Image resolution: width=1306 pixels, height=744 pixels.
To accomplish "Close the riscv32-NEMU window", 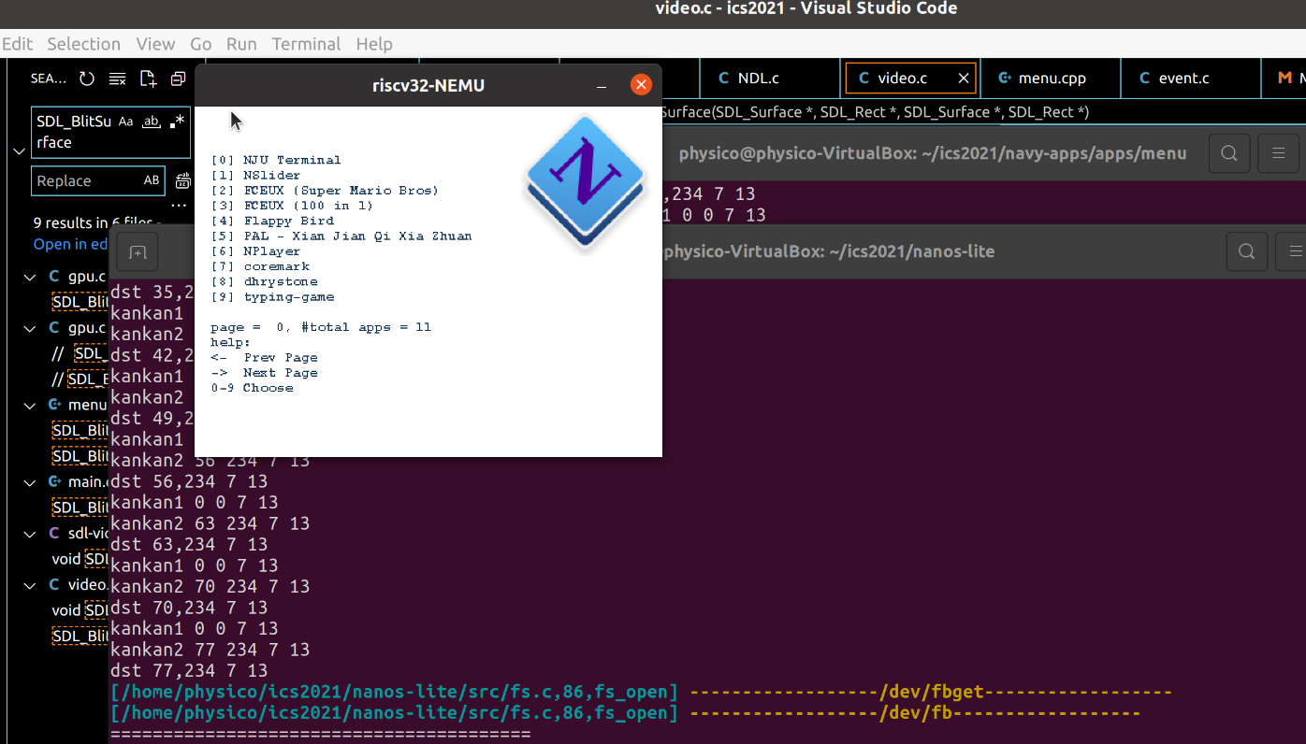I will tap(641, 85).
